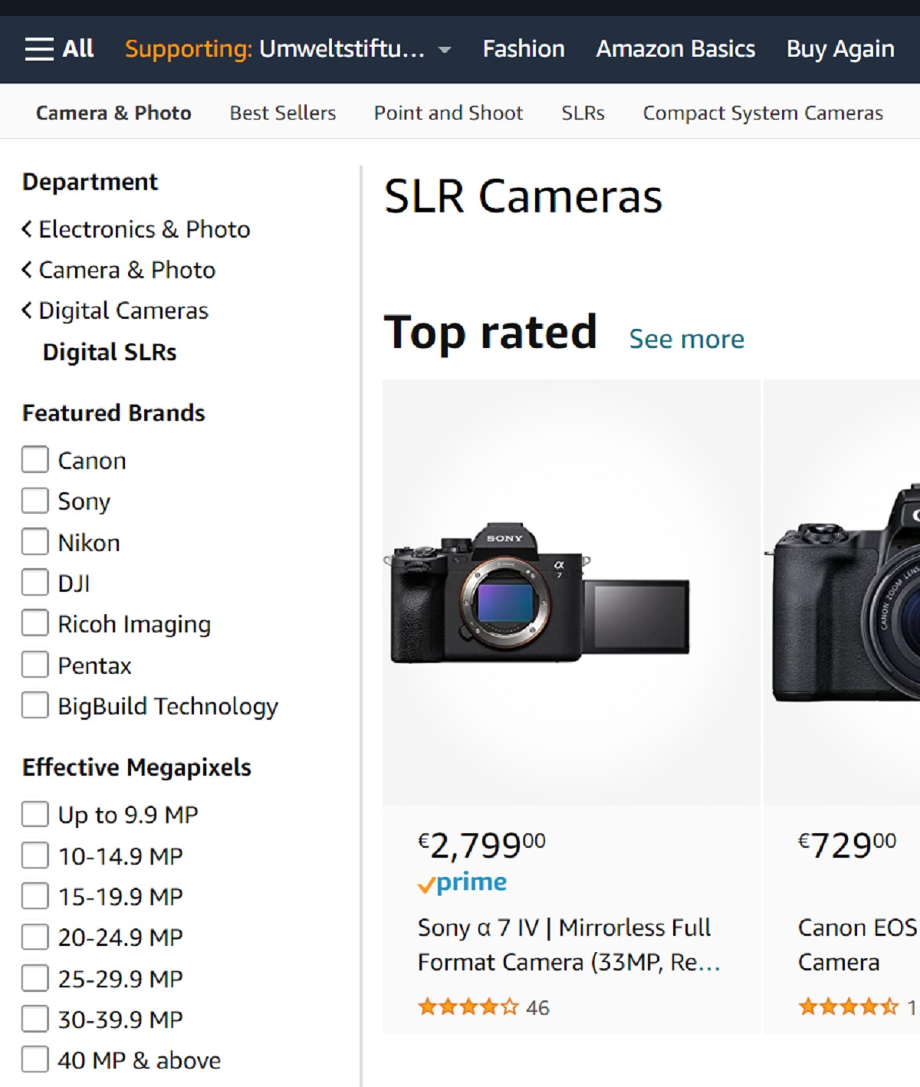Open the Canon EOS Camera product title

857,944
